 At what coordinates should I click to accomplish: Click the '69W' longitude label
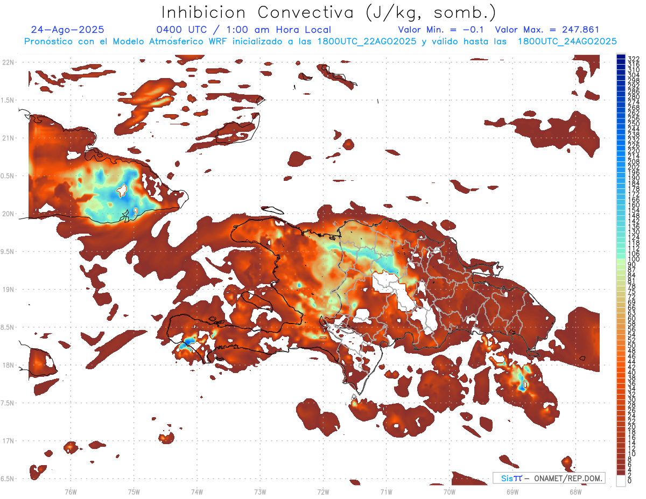[512, 491]
